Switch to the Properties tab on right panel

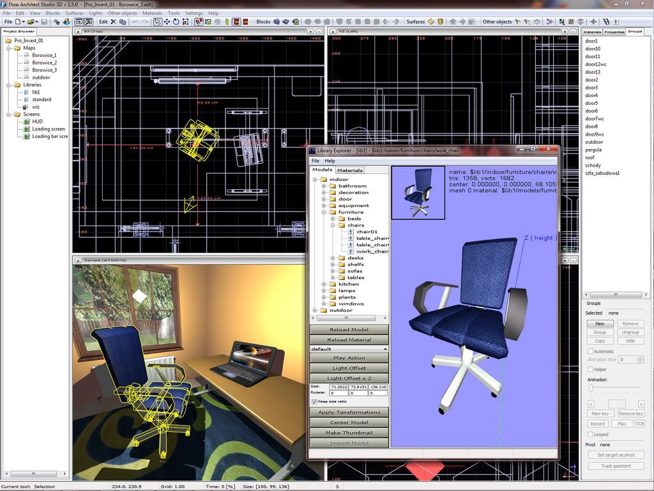pos(614,32)
